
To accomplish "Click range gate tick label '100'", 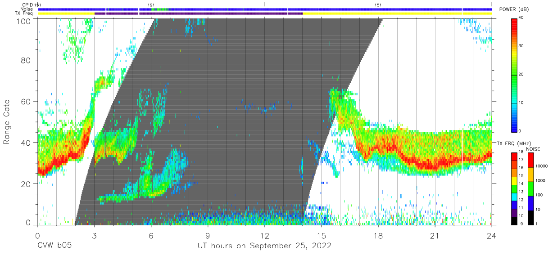I will coord(24,21).
